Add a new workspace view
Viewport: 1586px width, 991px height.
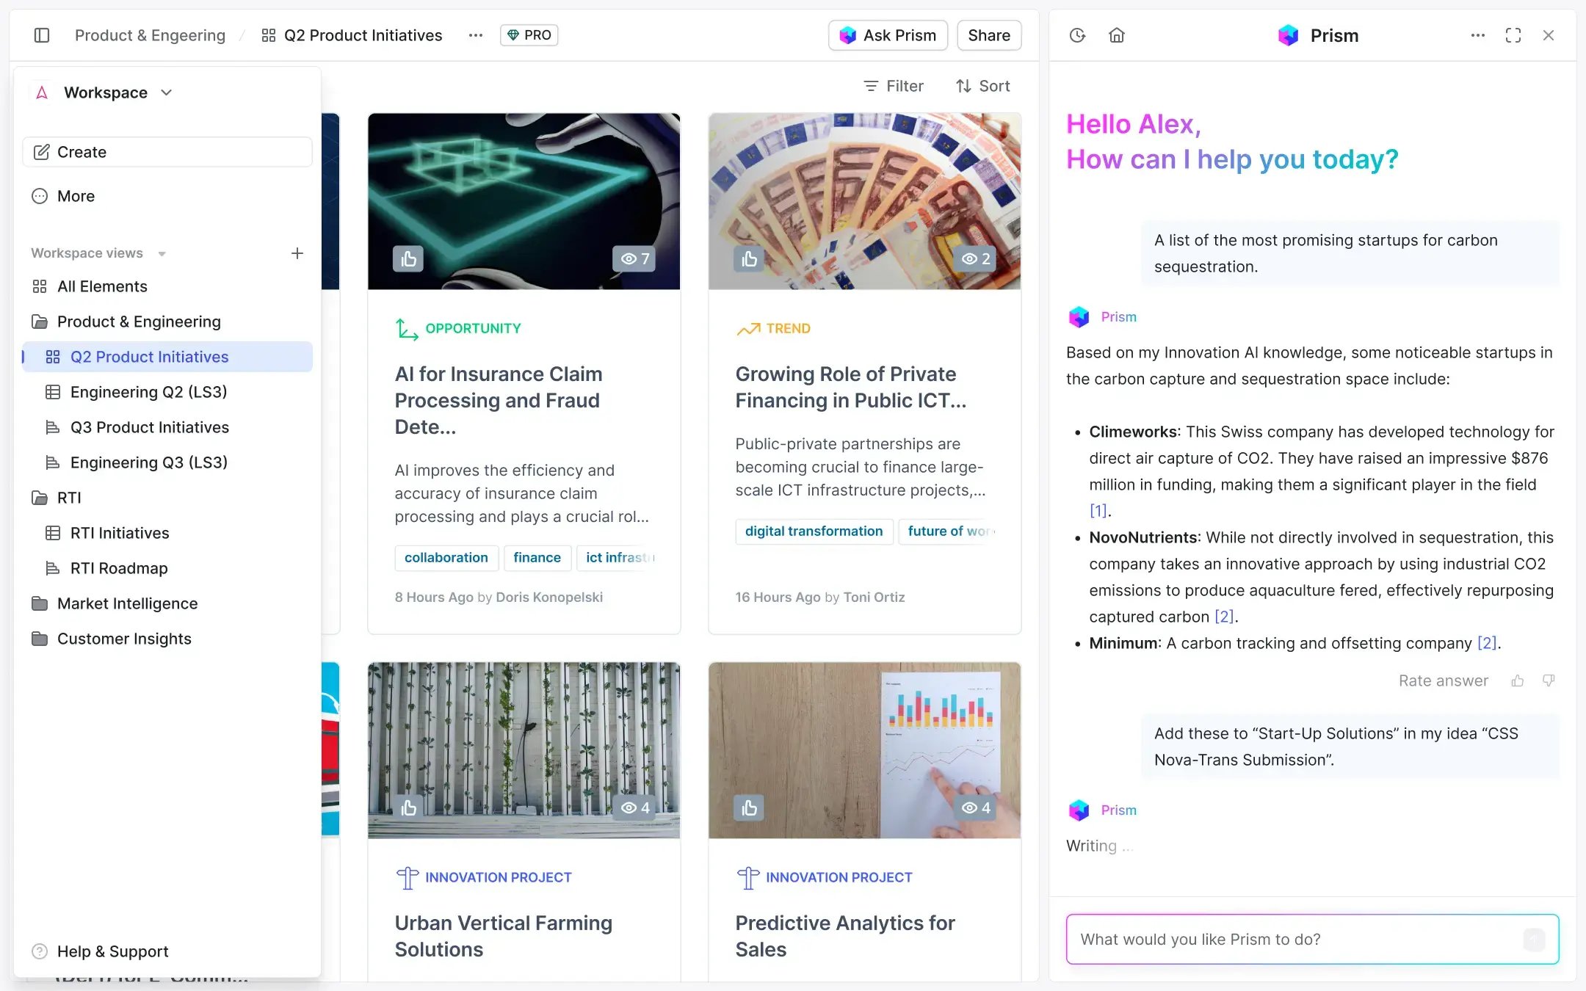pos(297,253)
